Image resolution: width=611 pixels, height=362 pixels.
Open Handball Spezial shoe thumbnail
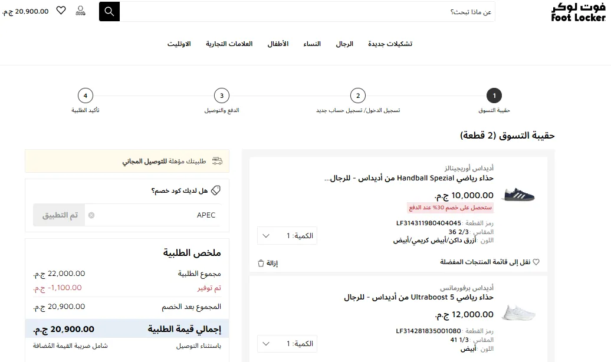[519, 195]
